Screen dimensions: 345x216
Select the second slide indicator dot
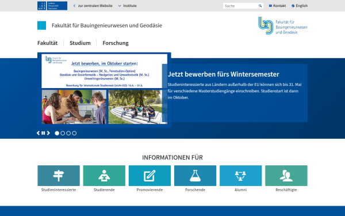click(x=63, y=133)
